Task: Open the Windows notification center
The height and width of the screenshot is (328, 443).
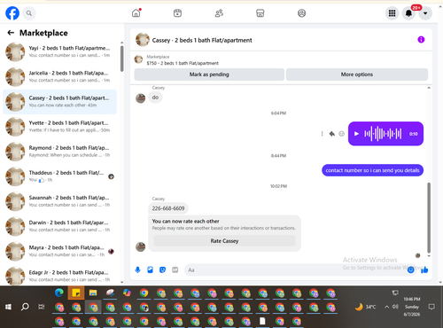Action: pyautogui.click(x=431, y=307)
